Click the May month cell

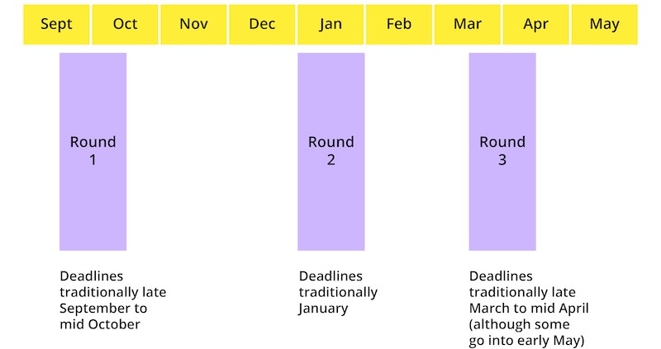click(x=605, y=24)
